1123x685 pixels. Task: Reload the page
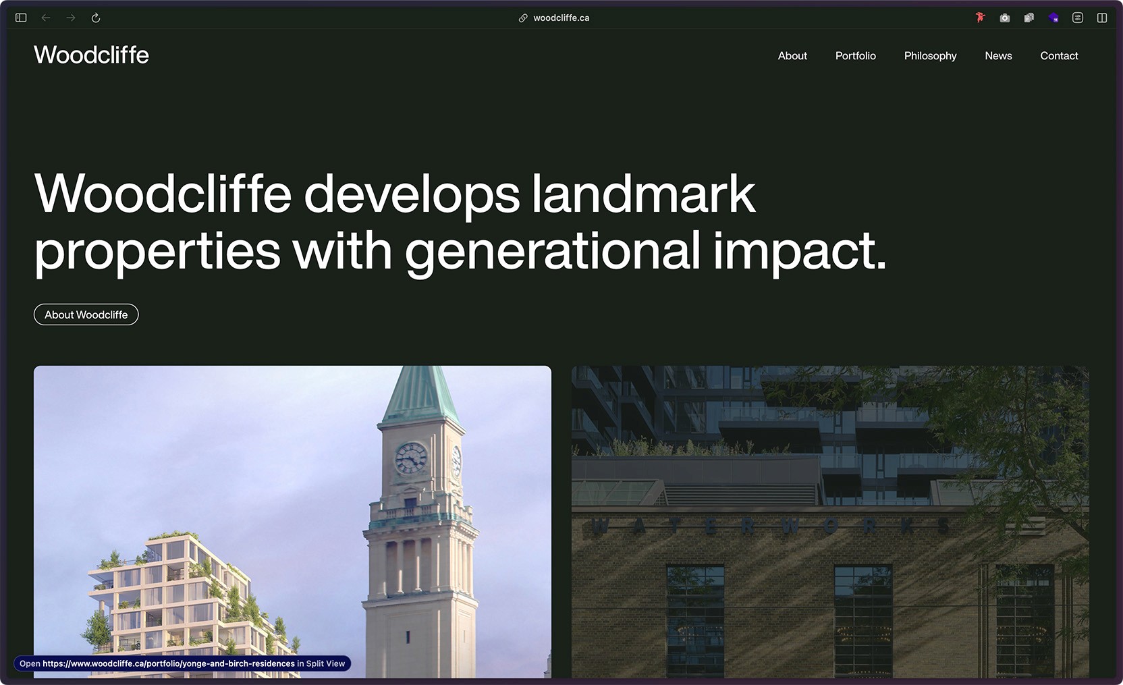point(96,18)
